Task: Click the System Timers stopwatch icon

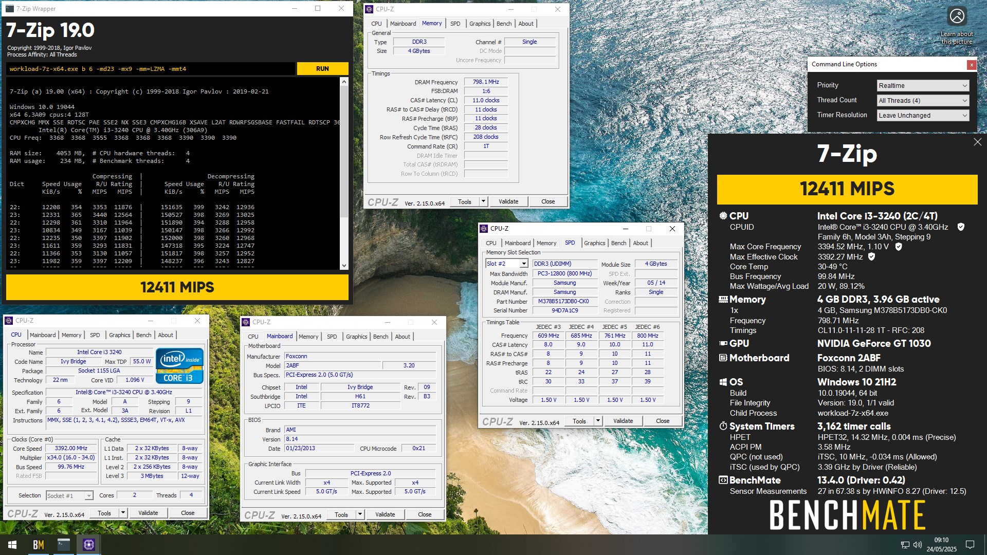Action: 723,426
